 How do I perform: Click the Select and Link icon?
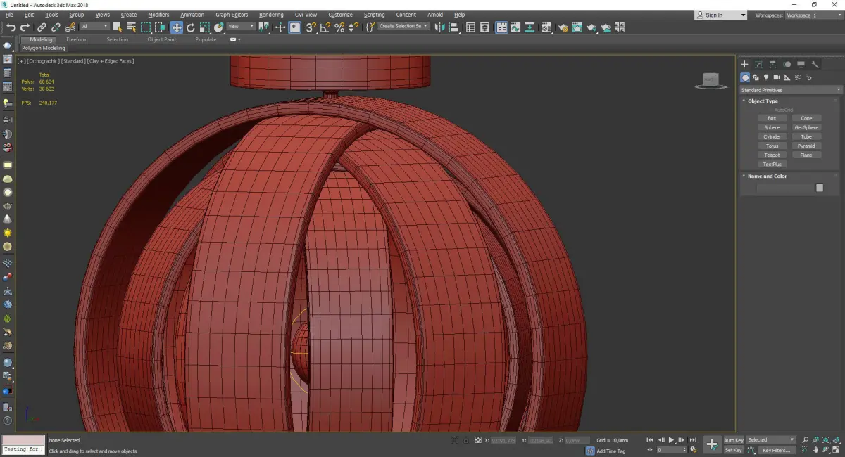[x=42, y=27]
